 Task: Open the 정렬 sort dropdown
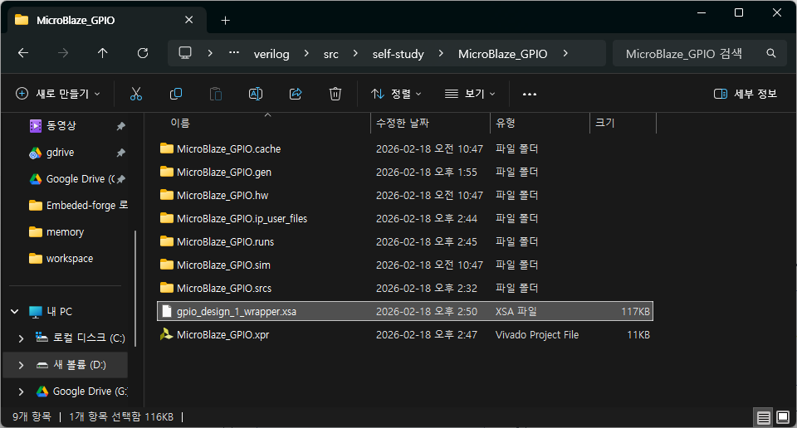(x=396, y=94)
